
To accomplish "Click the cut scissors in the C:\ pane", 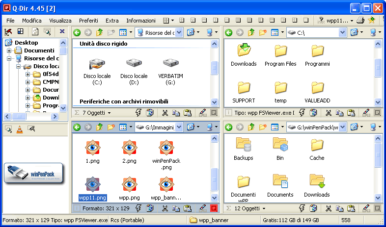I will pyautogui.click(x=329, y=113).
